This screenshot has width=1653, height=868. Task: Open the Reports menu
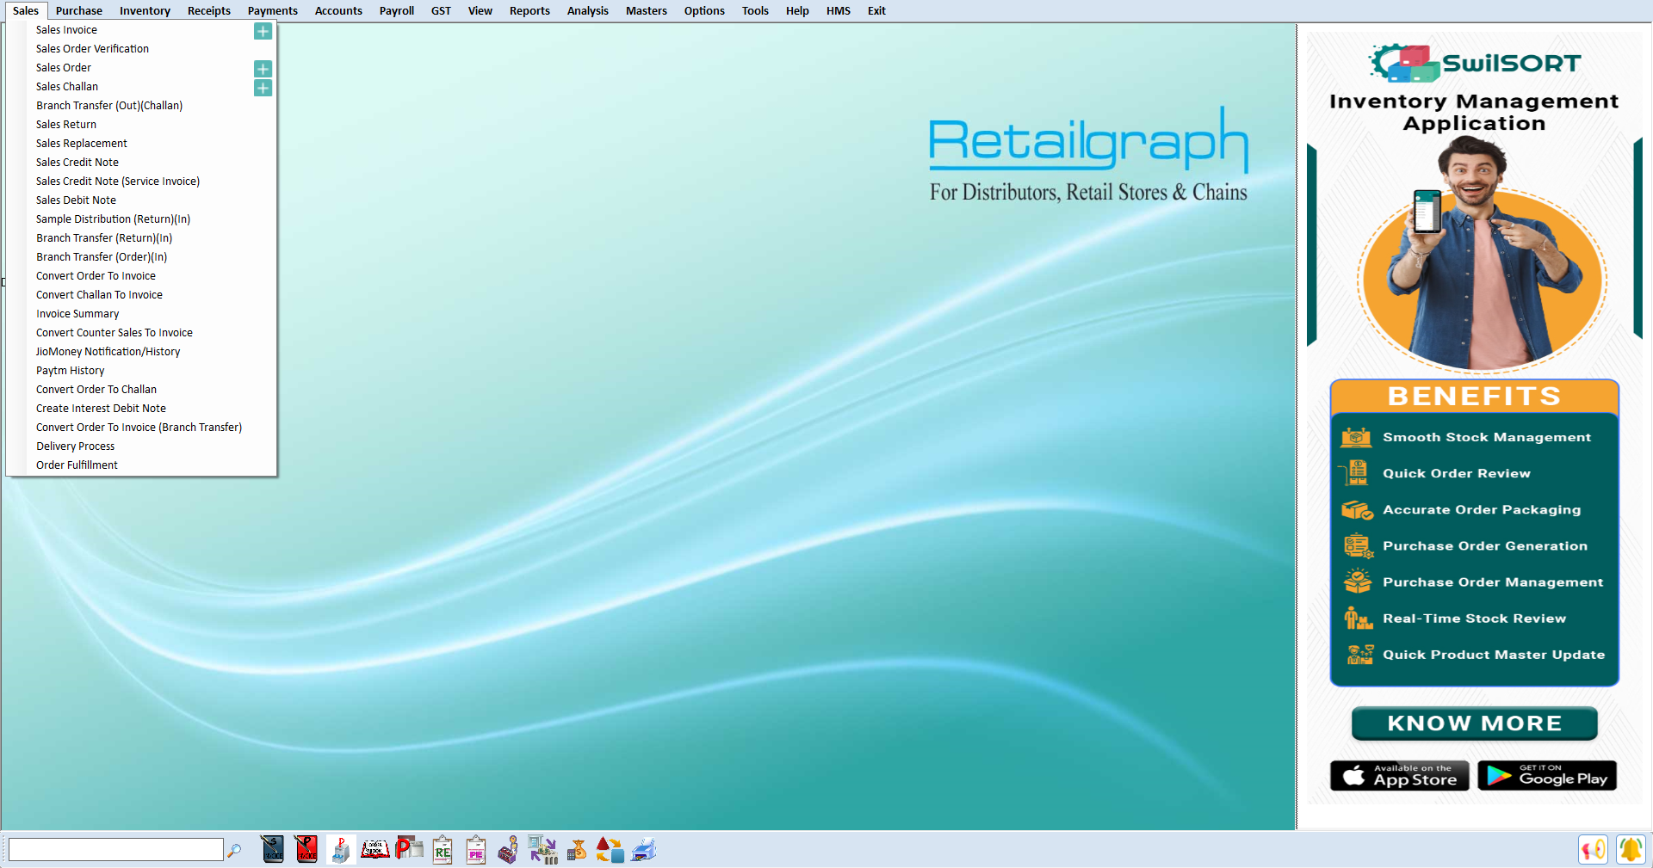coord(529,10)
